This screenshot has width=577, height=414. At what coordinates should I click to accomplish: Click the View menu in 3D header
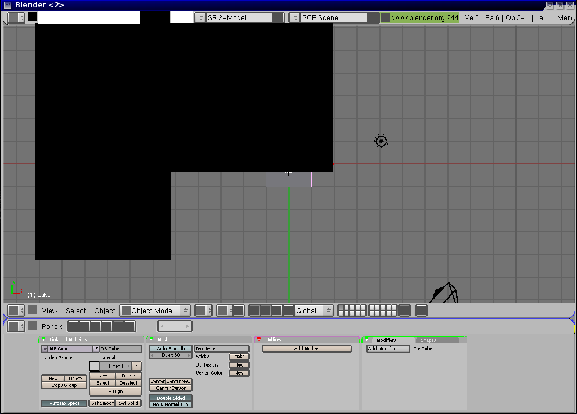pos(50,310)
